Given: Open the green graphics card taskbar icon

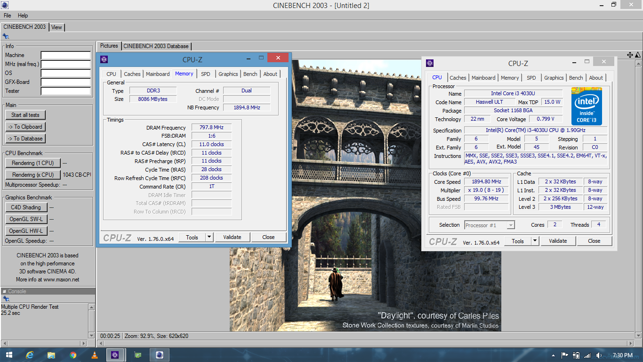Looking at the screenshot, I should [138, 355].
